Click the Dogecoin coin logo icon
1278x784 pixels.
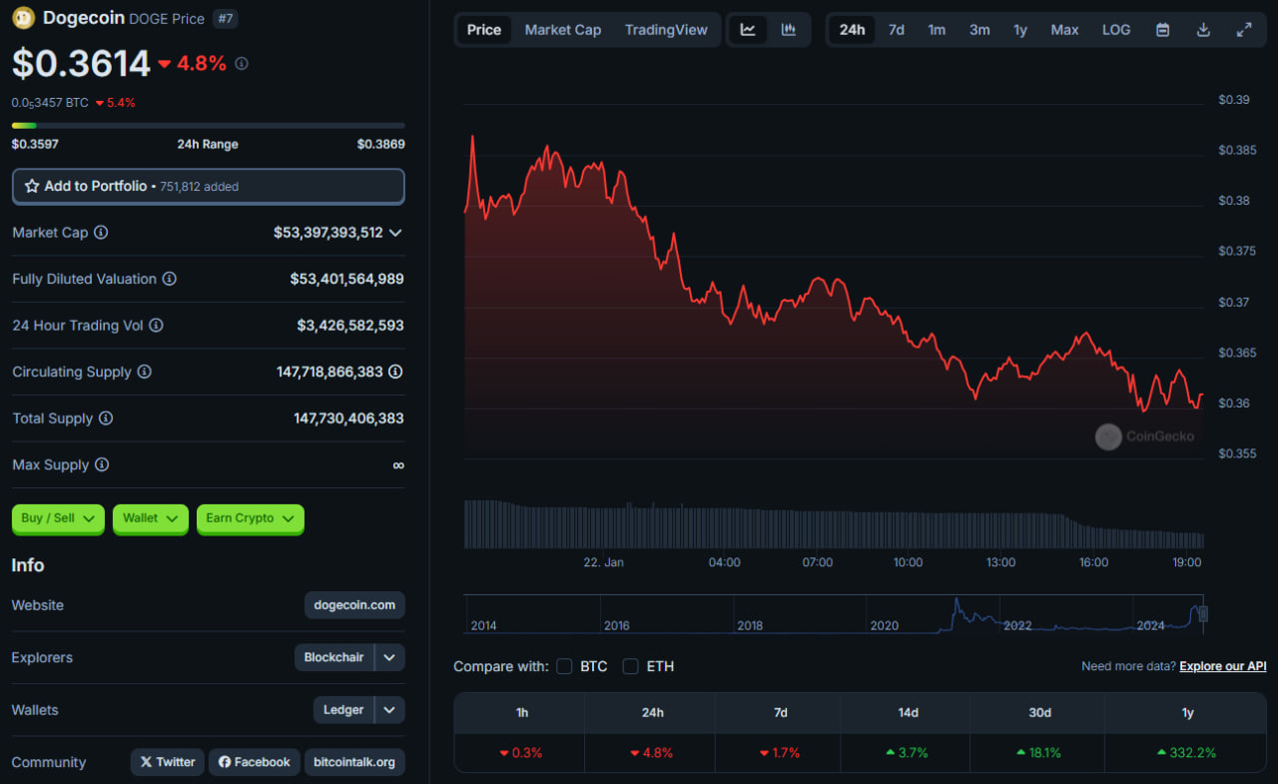pyautogui.click(x=23, y=18)
